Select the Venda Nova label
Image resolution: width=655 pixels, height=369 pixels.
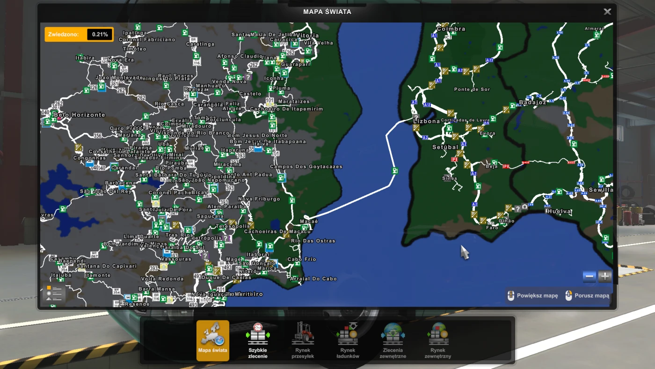229,81
